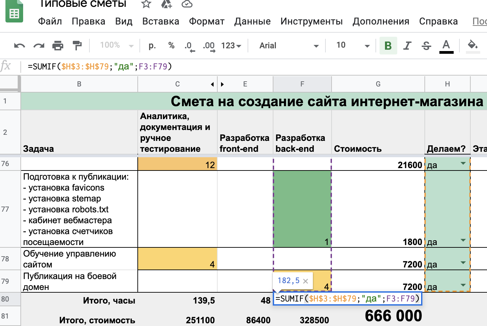487x326 pixels.
Task: Open the 123 number format dropdown
Action: tap(231, 46)
